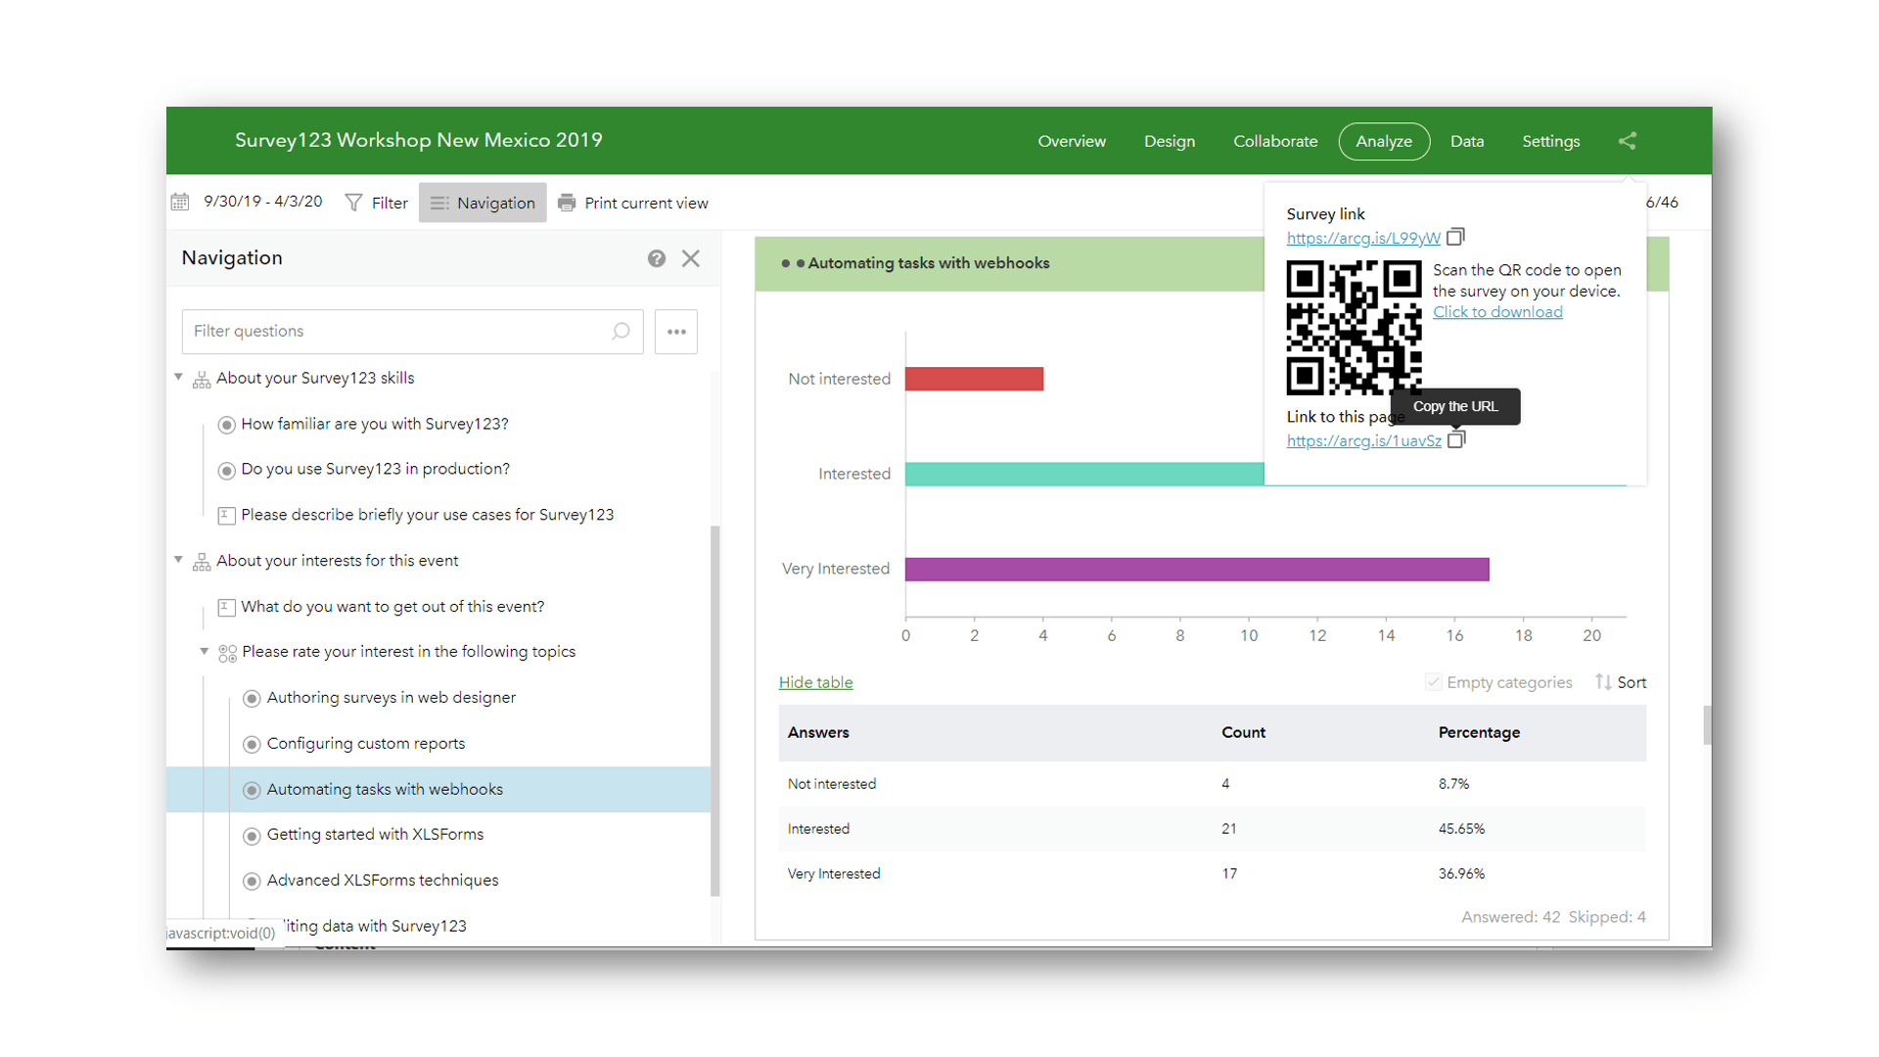
Task: Click the date range 9/30/19 - 4/3/20
Action: click(x=262, y=202)
